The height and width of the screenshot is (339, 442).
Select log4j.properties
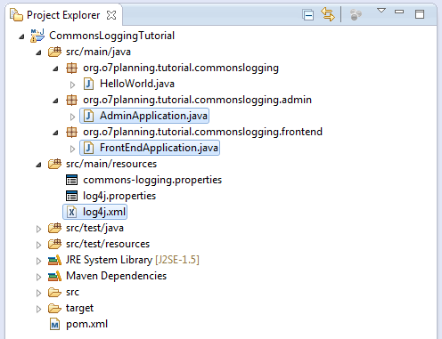coord(119,196)
